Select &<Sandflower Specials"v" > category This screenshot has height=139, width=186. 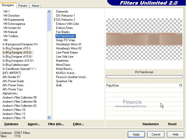point(19,69)
